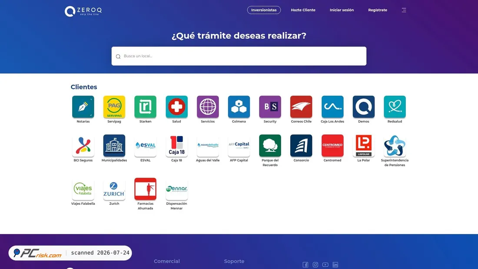This screenshot has width=478, height=269.
Task: Open Iniciar sesión
Action: click(342, 10)
